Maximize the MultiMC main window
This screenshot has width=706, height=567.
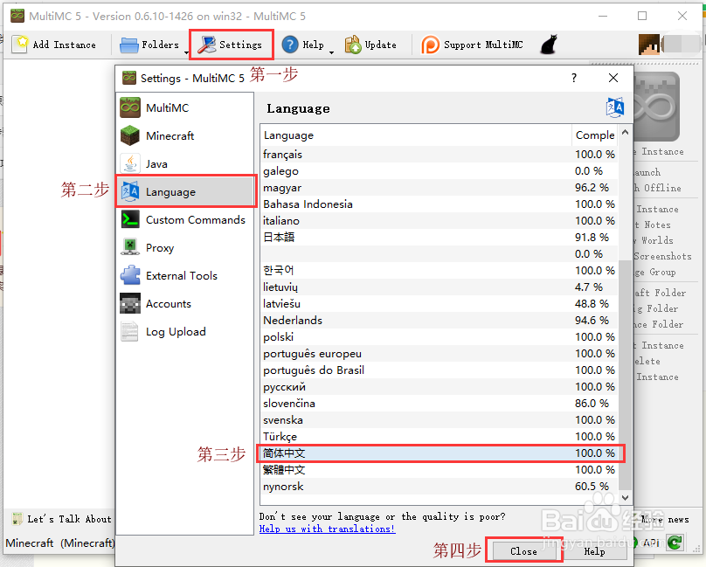(x=642, y=16)
